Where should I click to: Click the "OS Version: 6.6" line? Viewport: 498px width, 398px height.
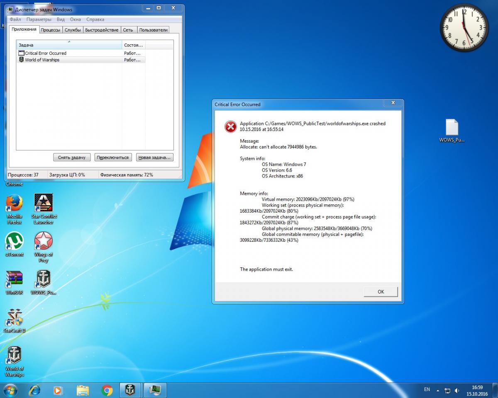(277, 170)
